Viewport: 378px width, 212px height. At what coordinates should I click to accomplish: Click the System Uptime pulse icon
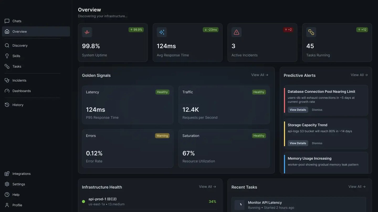pyautogui.click(x=87, y=32)
